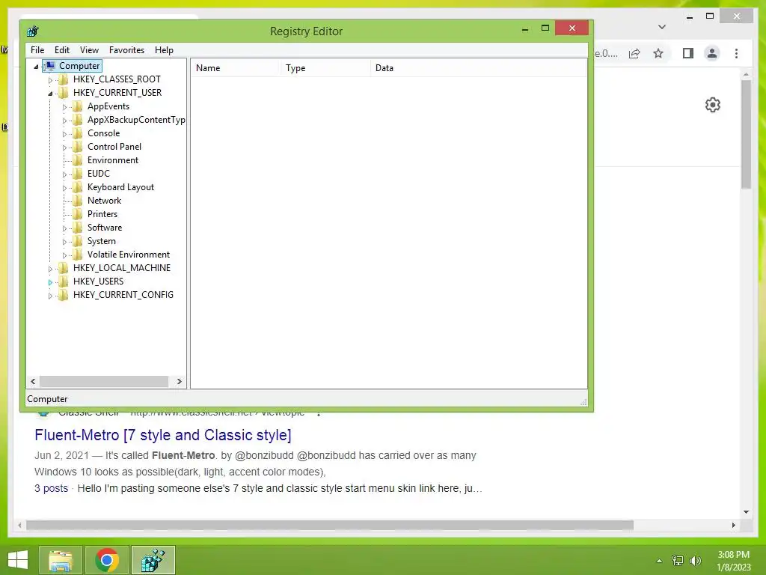Click the EUDC folder icon

point(77,174)
